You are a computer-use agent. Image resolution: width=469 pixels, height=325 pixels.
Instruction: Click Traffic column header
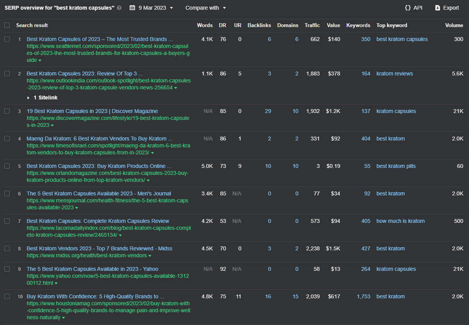(x=312, y=25)
